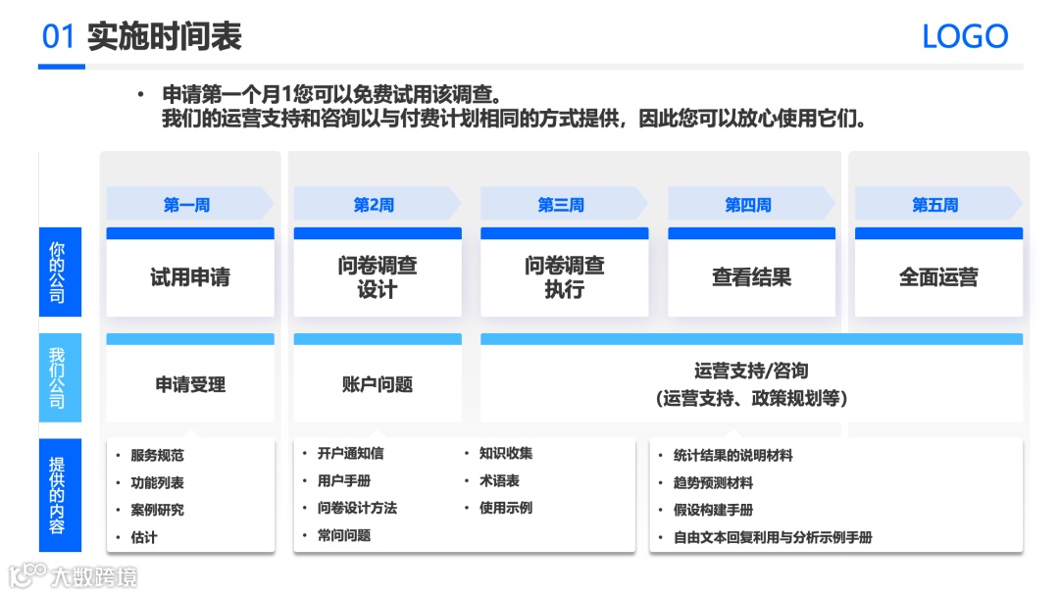This screenshot has width=1059, height=596.
Task: Select the 提供的内容 row label
Action: point(60,495)
